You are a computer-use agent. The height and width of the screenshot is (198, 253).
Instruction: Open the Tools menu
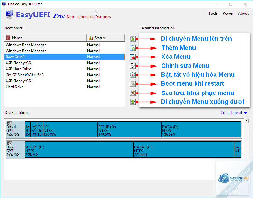(x=213, y=13)
